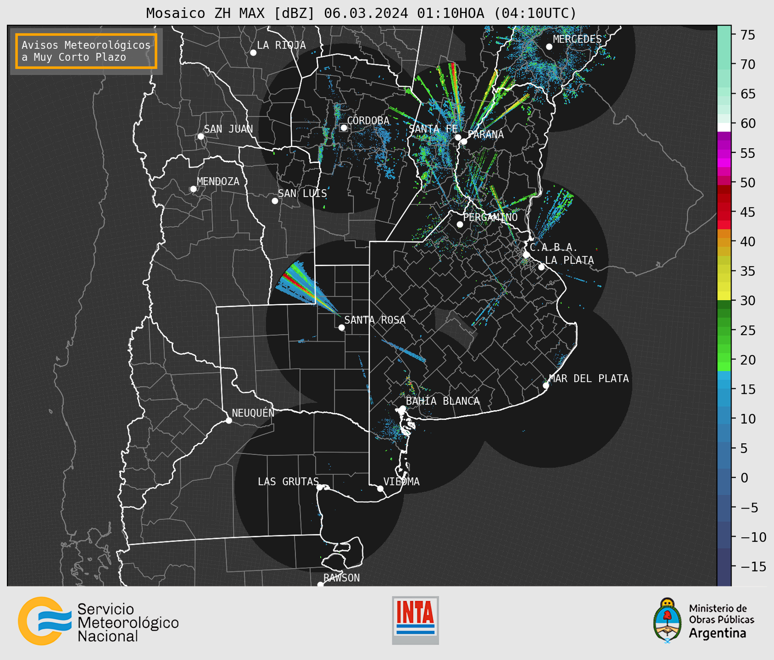Click the Santa Fe city marker dot
This screenshot has width=774, height=660.
tap(458, 137)
